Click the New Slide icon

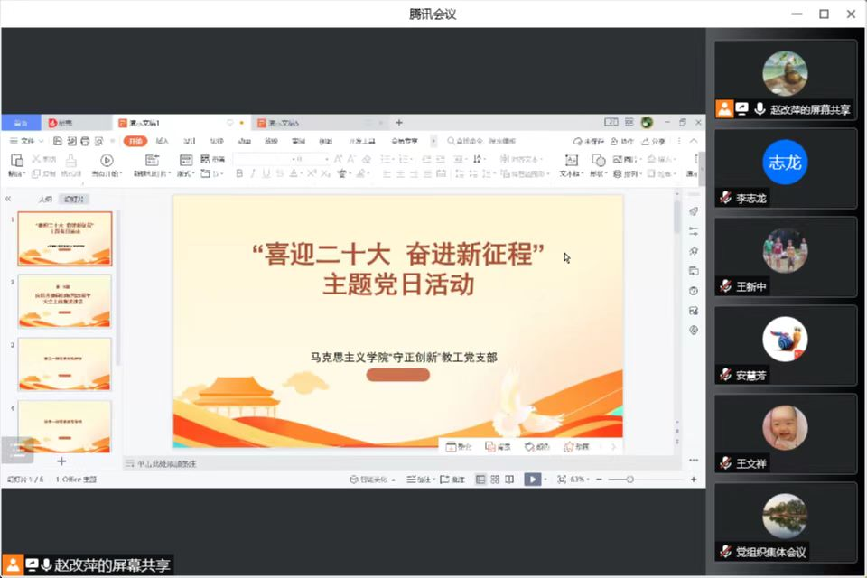pos(151,160)
